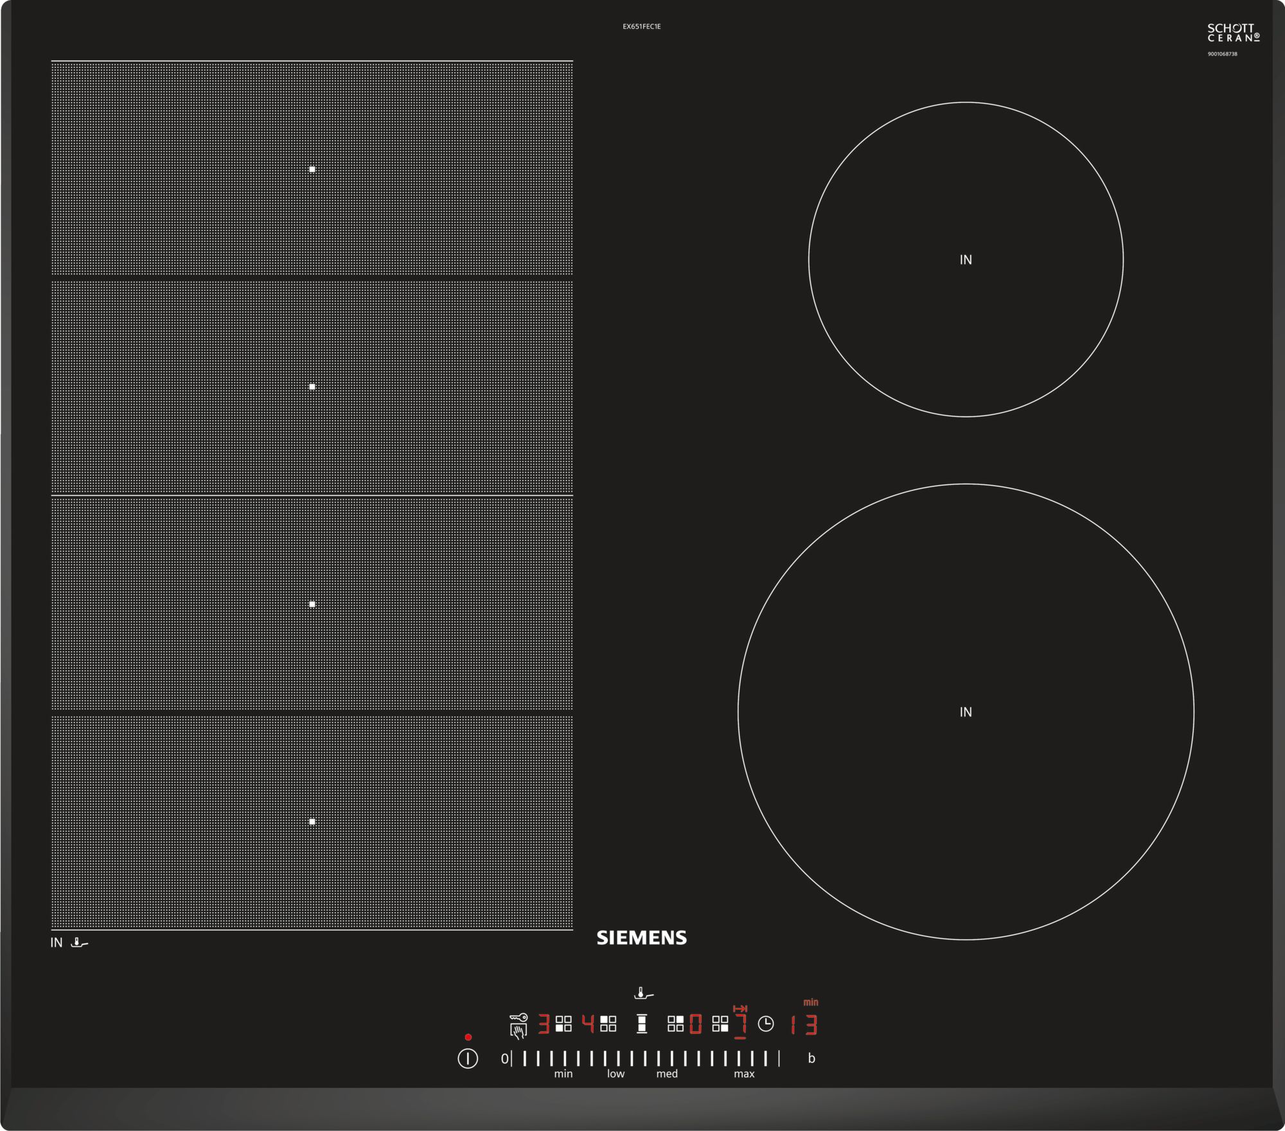Viewport: 1285px width, 1131px height.
Task: Click the model number EX651FEC1E
Action: (641, 26)
